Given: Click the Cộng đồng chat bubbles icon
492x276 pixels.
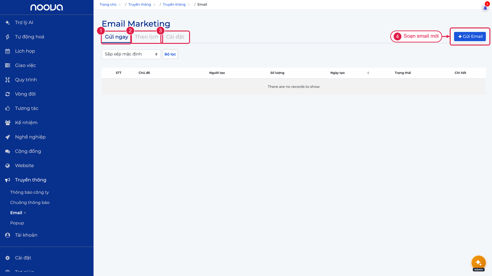Looking at the screenshot, I should [x=8, y=151].
